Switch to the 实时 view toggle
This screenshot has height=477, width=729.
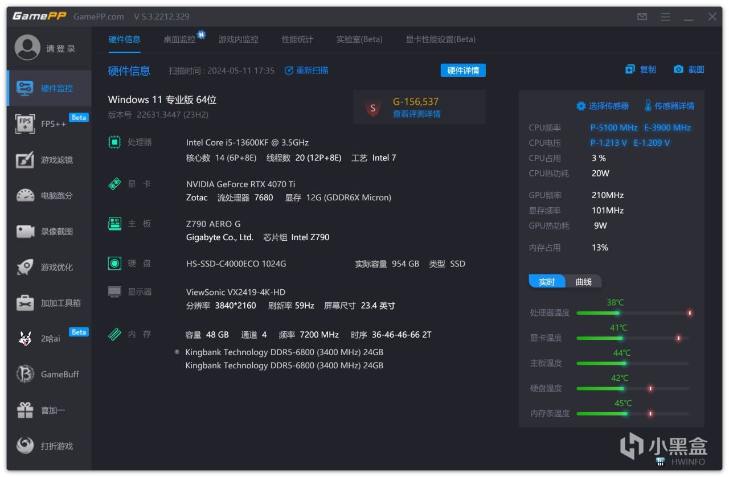pos(547,282)
